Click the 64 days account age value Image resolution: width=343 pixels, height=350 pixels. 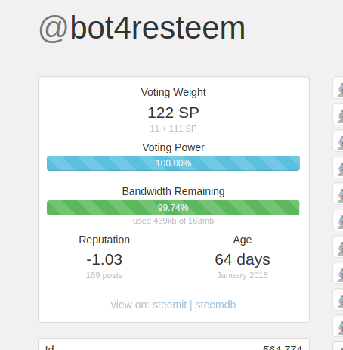(x=243, y=259)
